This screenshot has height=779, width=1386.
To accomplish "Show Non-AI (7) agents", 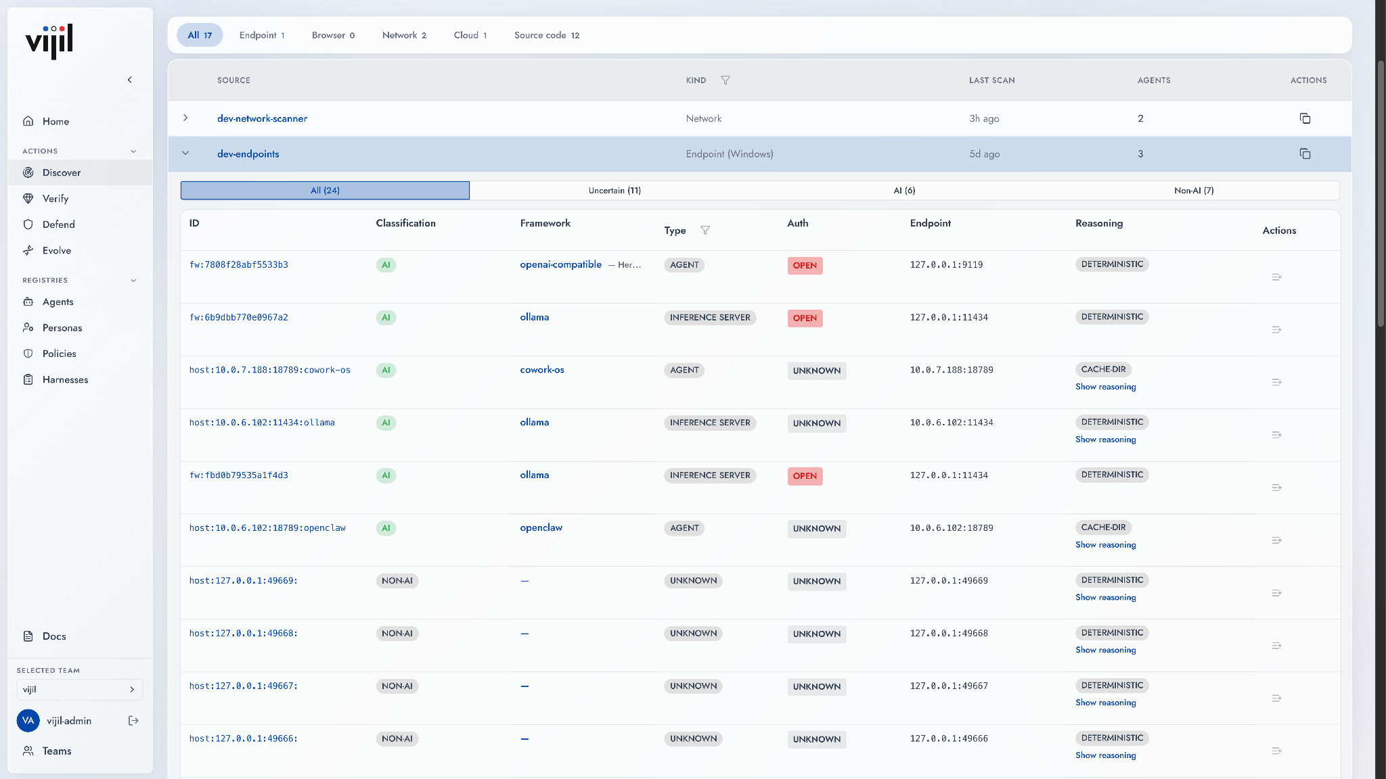I will click(1194, 191).
